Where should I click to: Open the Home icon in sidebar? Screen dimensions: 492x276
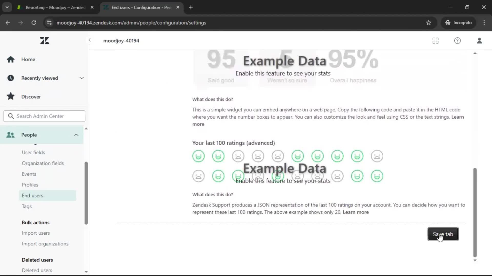(x=11, y=59)
